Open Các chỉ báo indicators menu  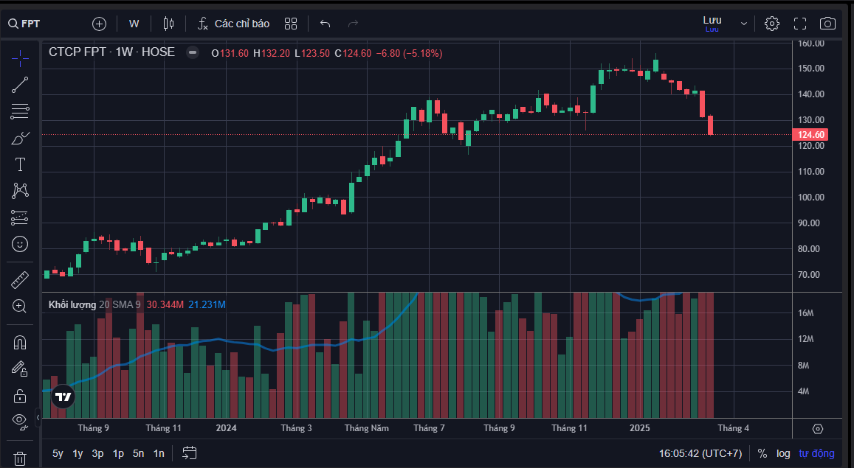pyautogui.click(x=233, y=24)
